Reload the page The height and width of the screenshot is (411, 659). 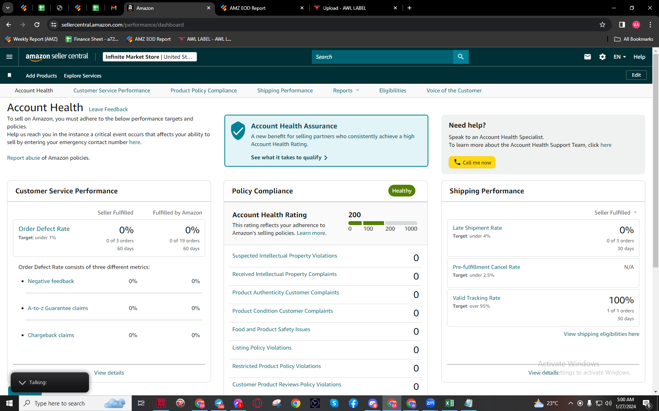(37, 25)
